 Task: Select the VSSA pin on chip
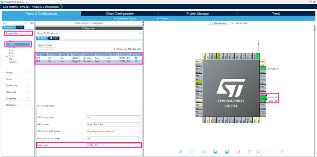[x=199, y=101]
